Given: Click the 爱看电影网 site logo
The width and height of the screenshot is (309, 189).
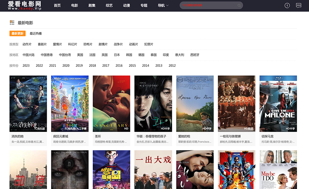Looking at the screenshot, I should [25, 5].
